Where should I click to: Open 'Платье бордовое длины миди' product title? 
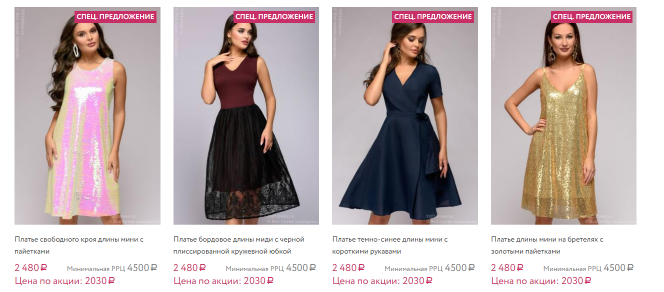(238, 245)
